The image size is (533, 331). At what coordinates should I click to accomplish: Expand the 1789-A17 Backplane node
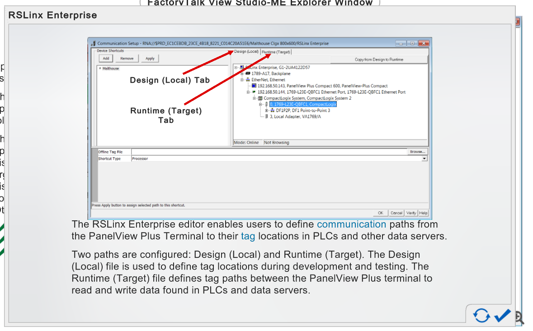[242, 74]
